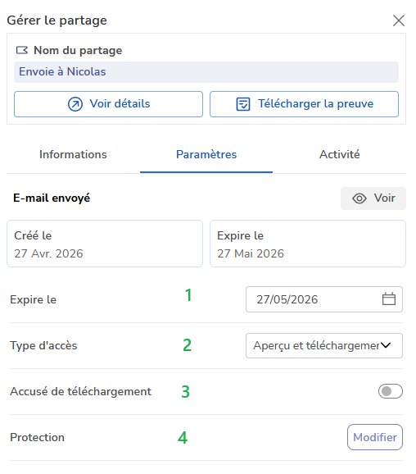The width and height of the screenshot is (416, 474).
Task: Switch to the Activité tab
Action: [x=340, y=154]
